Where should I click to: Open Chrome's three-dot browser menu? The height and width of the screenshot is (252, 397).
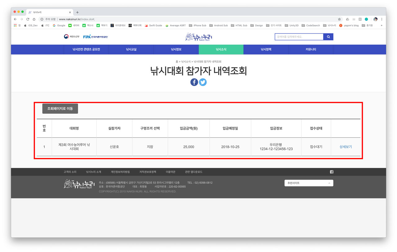click(x=382, y=19)
